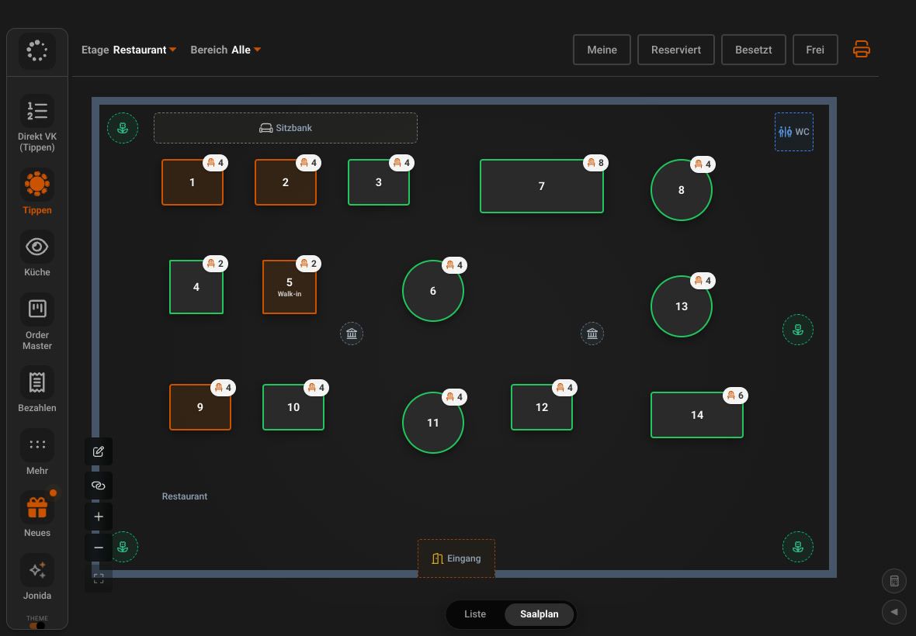
Task: Zoom out of the floor plan
Action: click(98, 548)
